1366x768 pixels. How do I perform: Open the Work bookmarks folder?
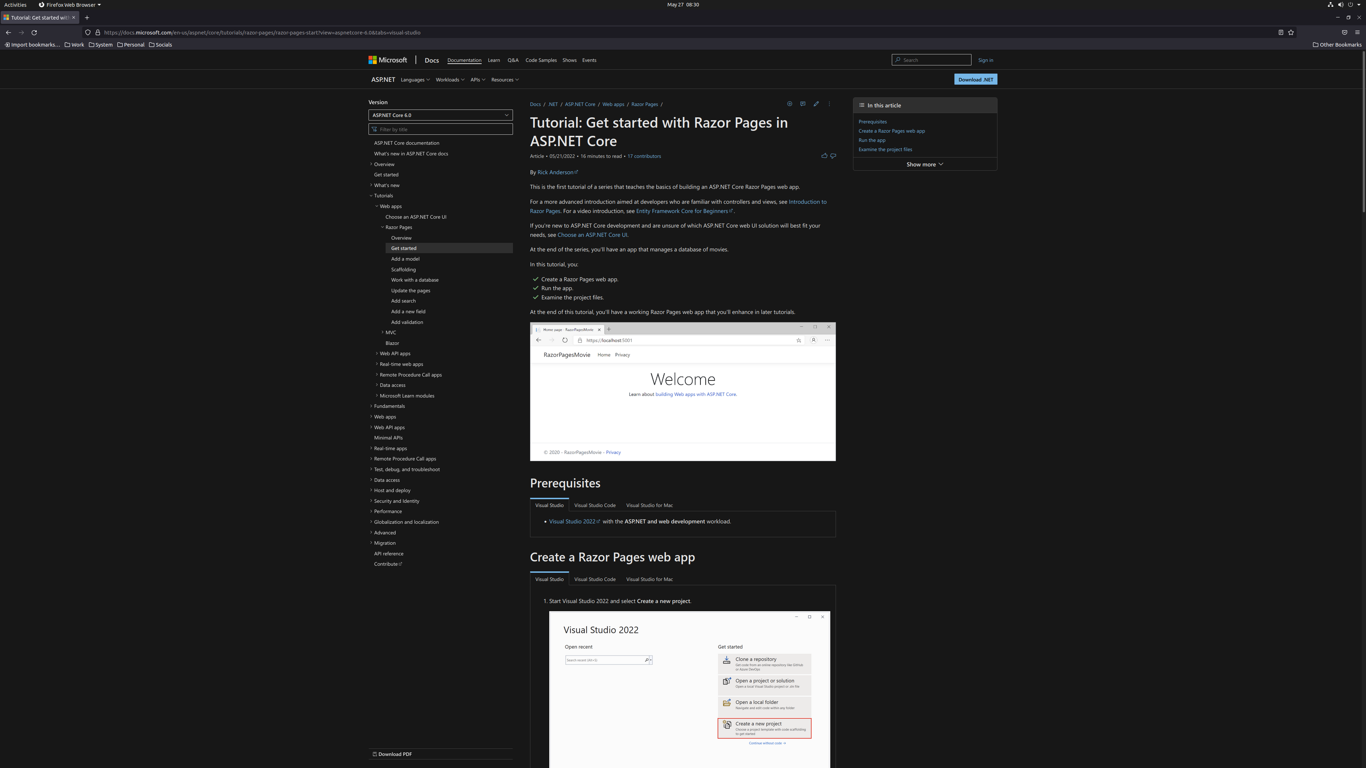(74, 44)
